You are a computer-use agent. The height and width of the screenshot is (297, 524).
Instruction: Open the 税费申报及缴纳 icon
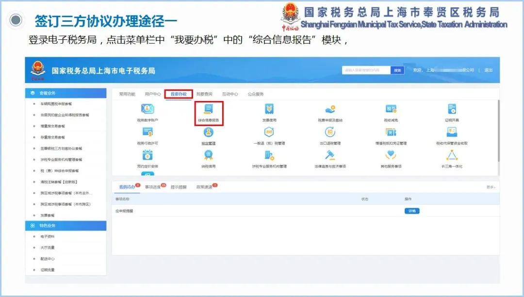(330, 109)
